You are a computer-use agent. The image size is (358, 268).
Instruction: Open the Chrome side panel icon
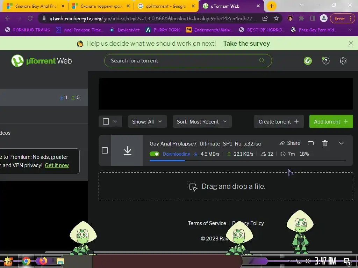click(313, 18)
